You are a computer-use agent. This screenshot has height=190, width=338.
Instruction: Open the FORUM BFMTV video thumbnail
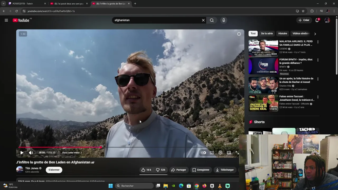click(263, 66)
